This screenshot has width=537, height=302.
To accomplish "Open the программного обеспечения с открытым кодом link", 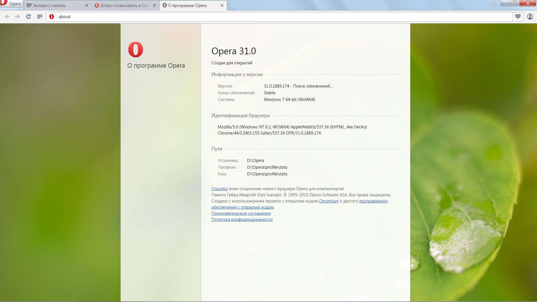I will click(x=373, y=201).
